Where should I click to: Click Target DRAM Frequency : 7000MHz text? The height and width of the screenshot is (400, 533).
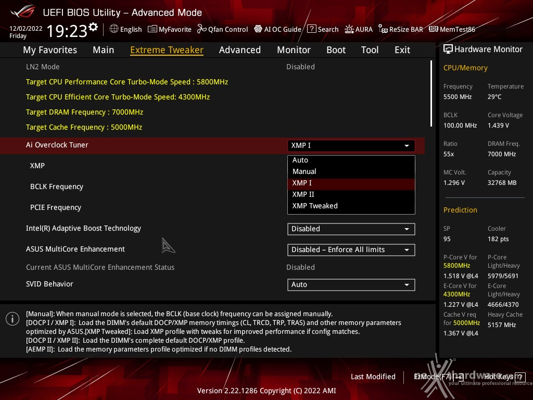[84, 113]
